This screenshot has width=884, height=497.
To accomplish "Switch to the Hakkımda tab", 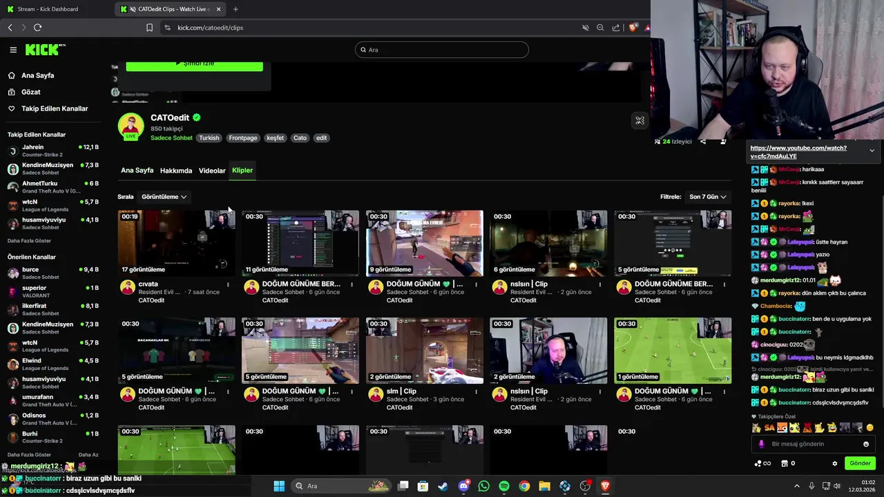I will click(176, 170).
